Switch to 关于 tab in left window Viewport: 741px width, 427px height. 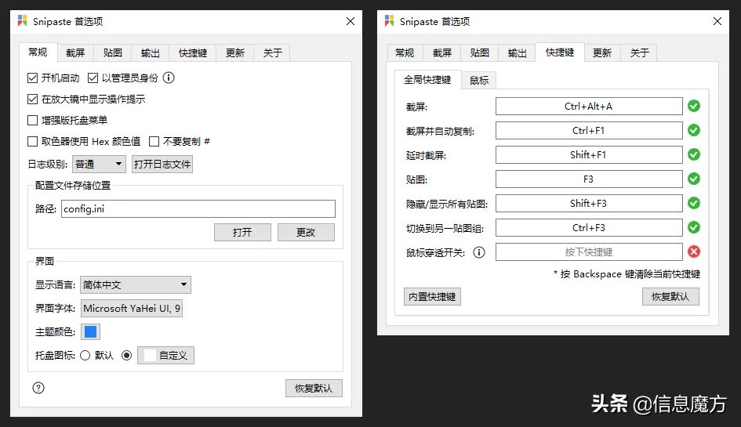pyautogui.click(x=272, y=53)
